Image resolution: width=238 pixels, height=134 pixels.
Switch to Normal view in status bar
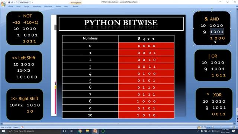[199, 127]
